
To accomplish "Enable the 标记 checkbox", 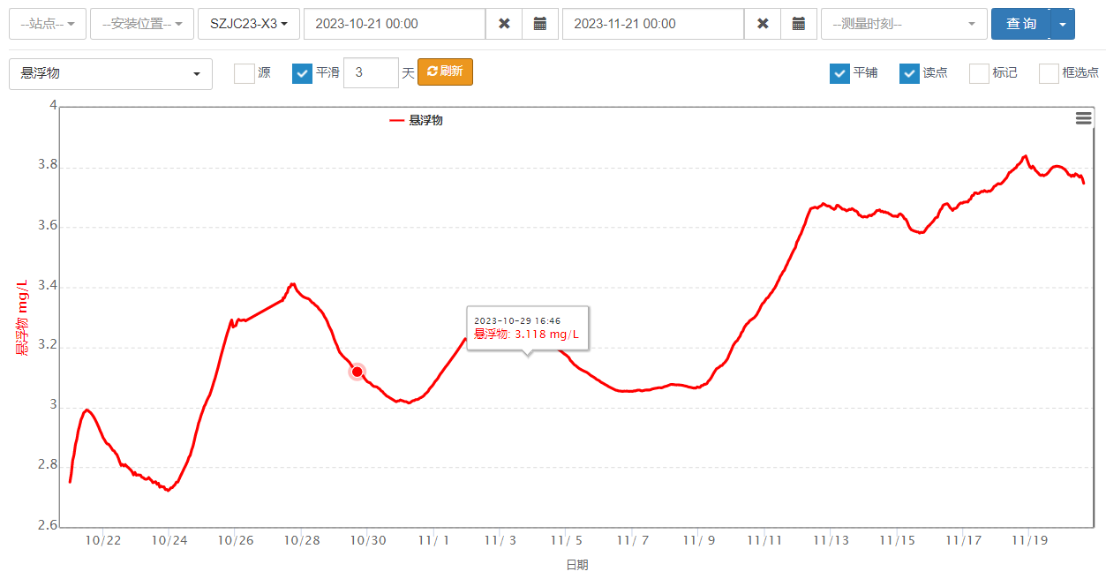I will (979, 73).
